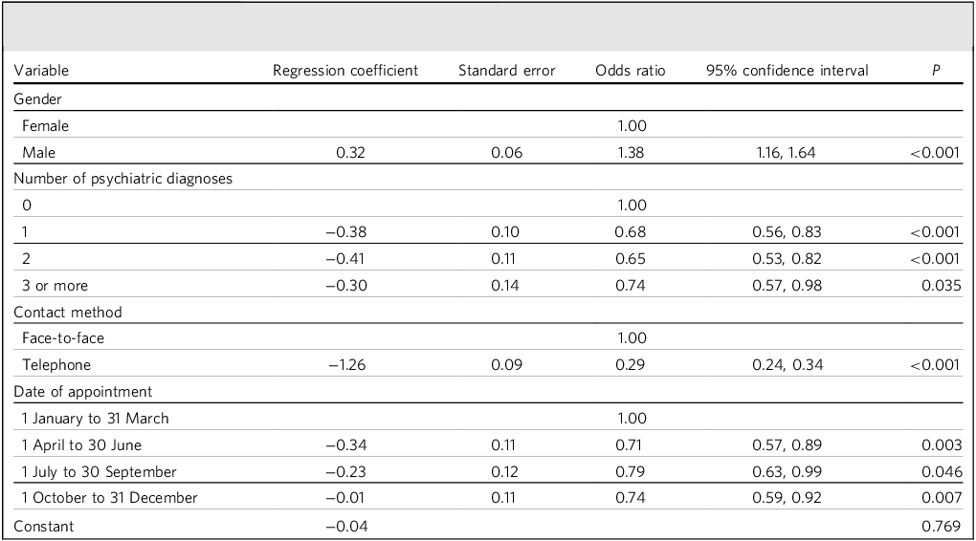Select the Contact method heading
This screenshot has height=541, width=976.
67,313
